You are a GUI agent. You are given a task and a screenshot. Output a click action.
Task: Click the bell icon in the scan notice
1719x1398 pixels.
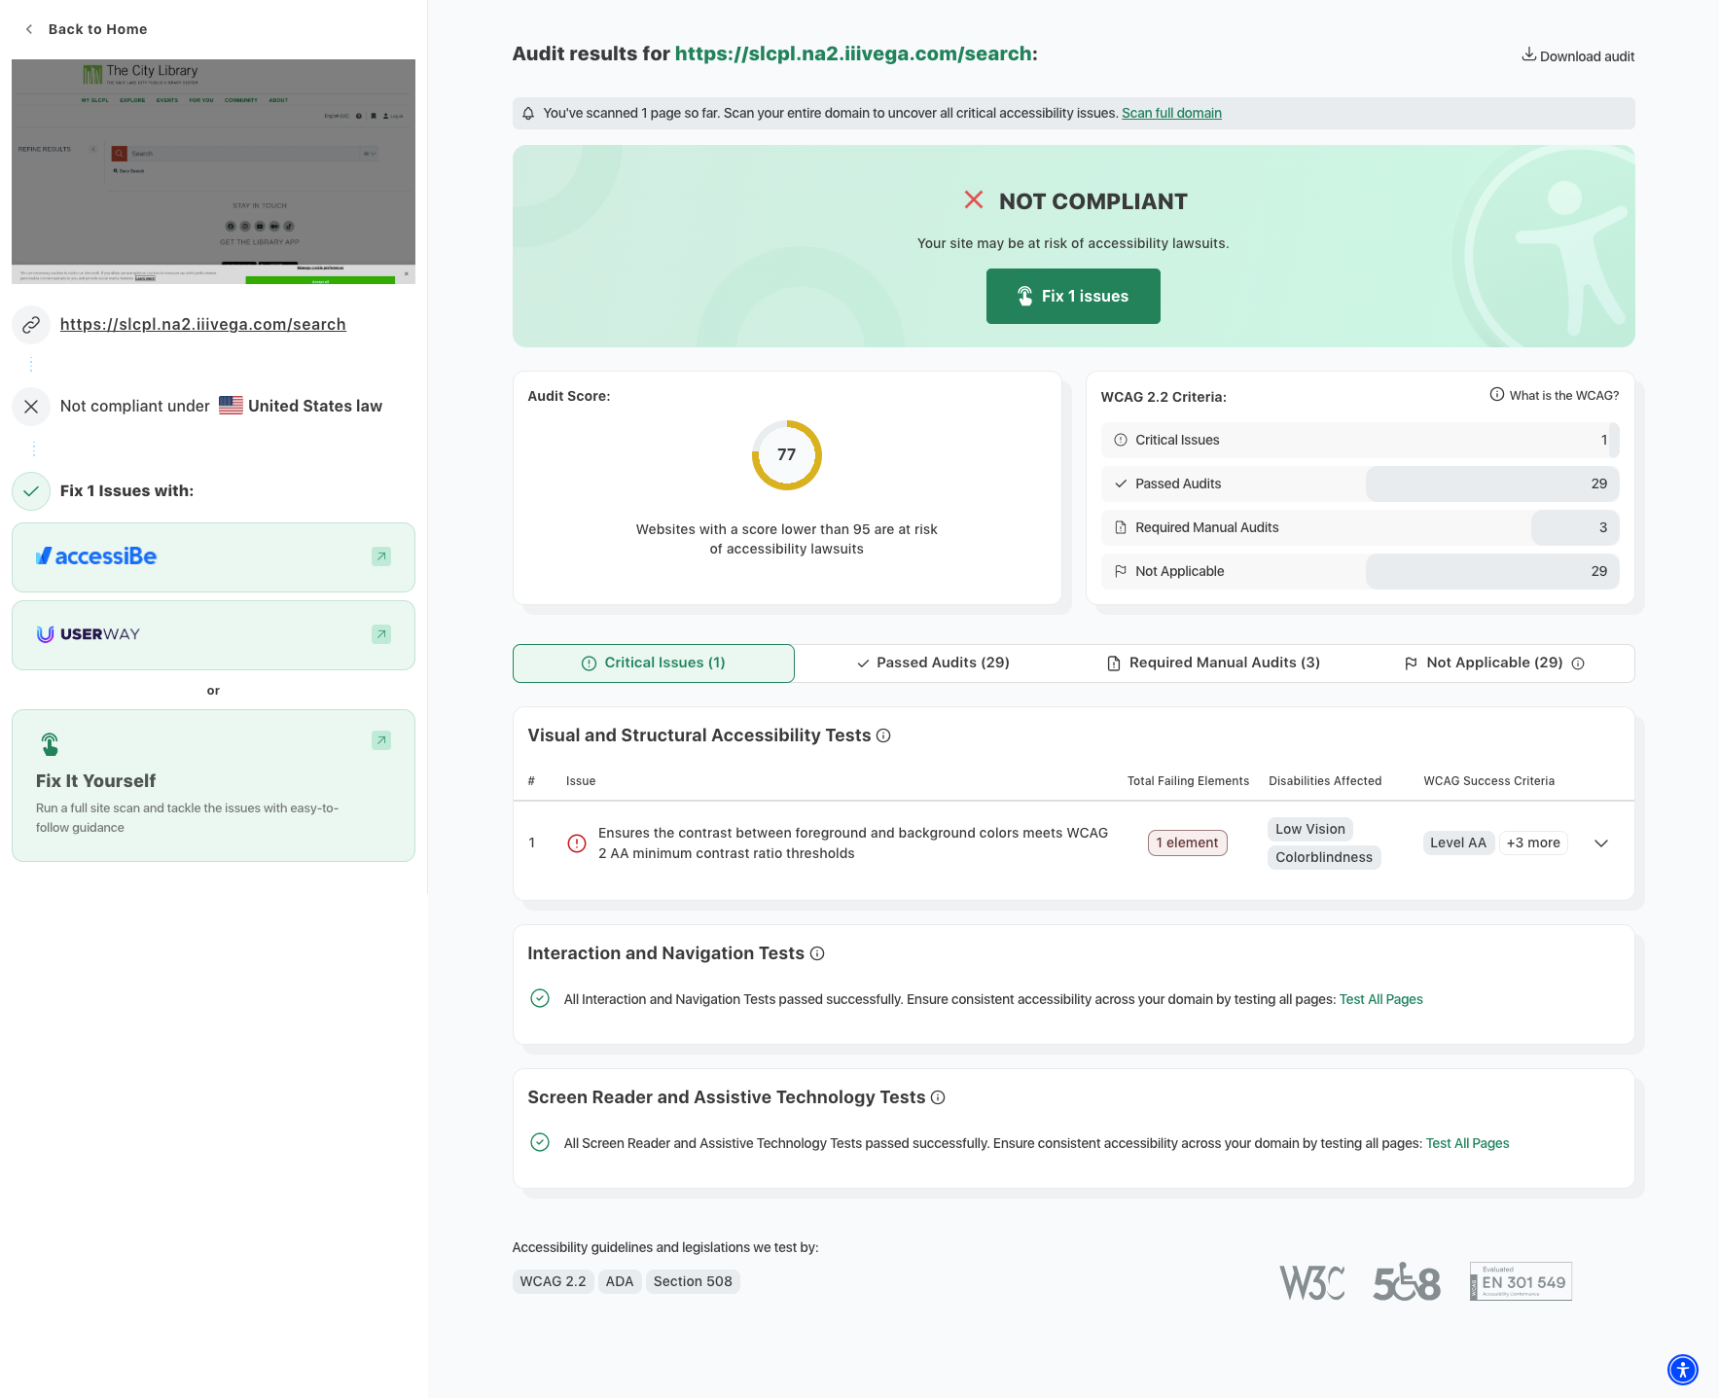pos(528,113)
